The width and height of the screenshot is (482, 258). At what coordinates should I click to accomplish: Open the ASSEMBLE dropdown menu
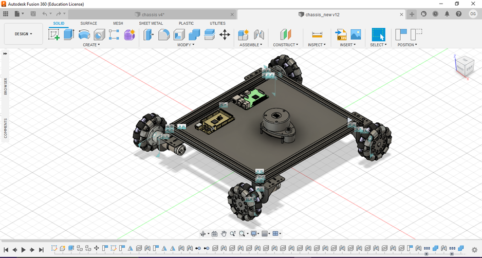coord(251,45)
